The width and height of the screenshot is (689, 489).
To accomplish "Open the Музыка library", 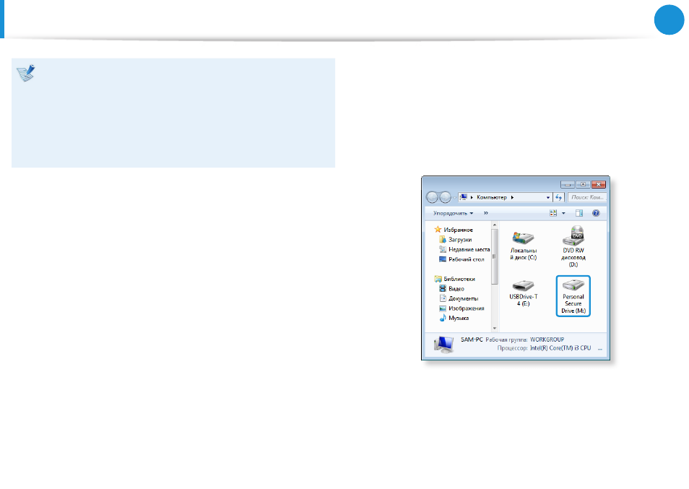I will tap(454, 318).
